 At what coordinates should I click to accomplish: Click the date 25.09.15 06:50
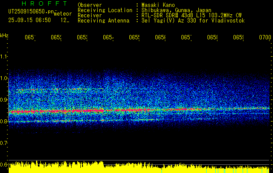coord(30,20)
